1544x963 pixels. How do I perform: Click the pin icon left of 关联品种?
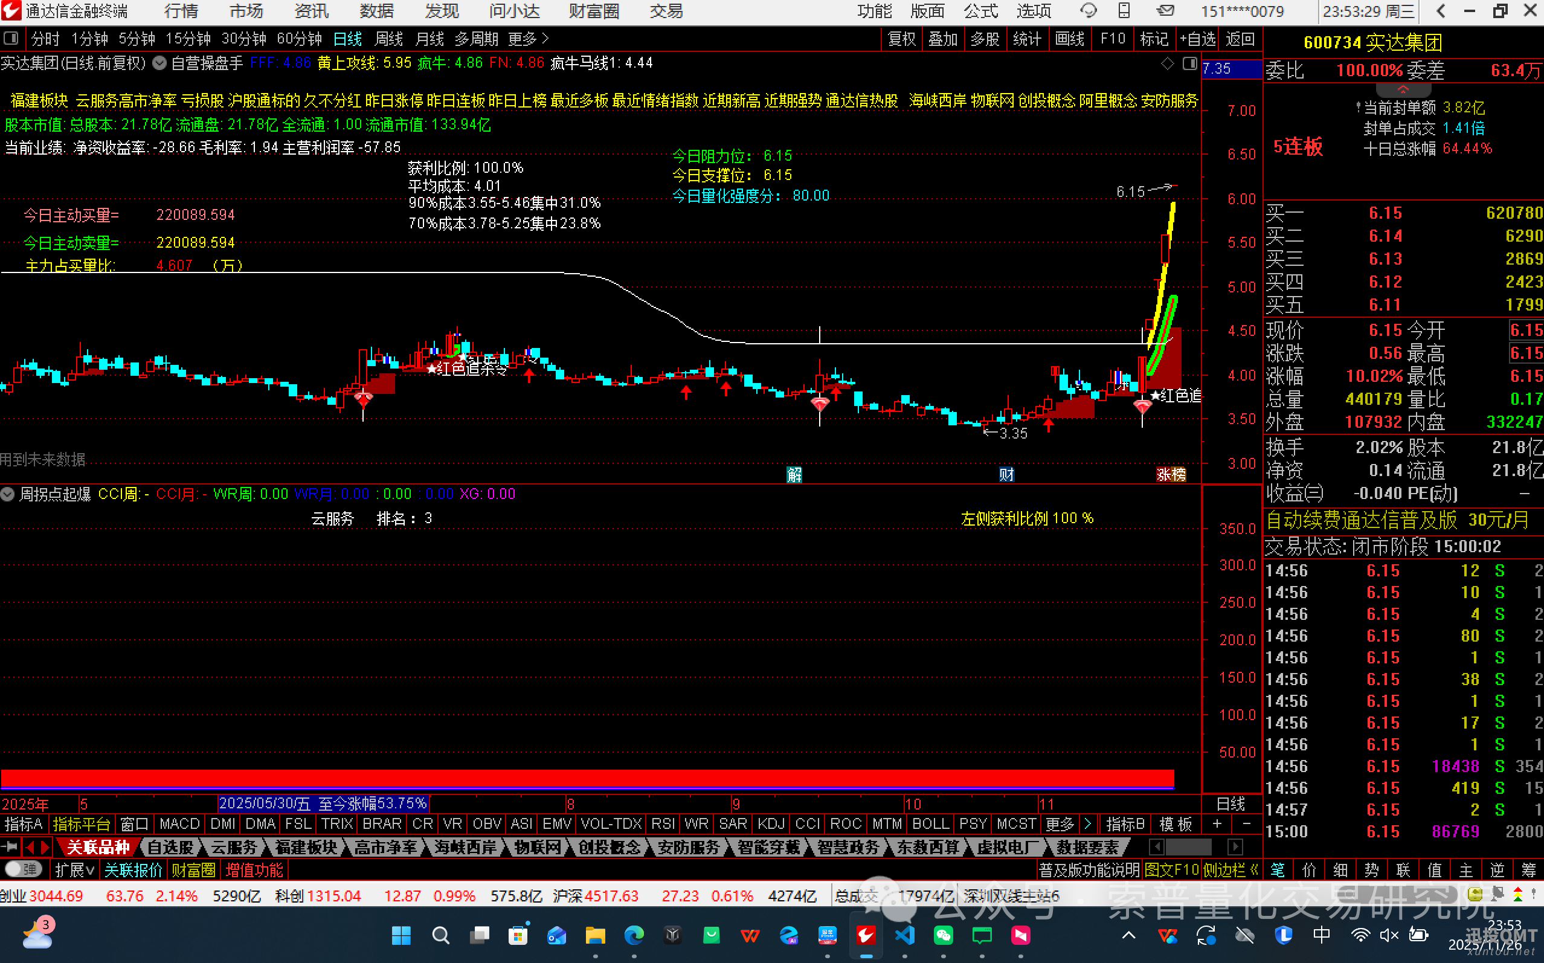click(10, 847)
